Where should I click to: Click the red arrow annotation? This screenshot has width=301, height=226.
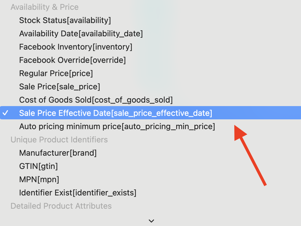click(x=250, y=155)
